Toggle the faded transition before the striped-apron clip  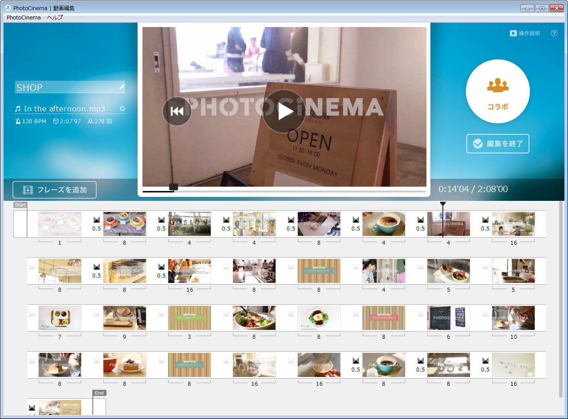point(97,313)
